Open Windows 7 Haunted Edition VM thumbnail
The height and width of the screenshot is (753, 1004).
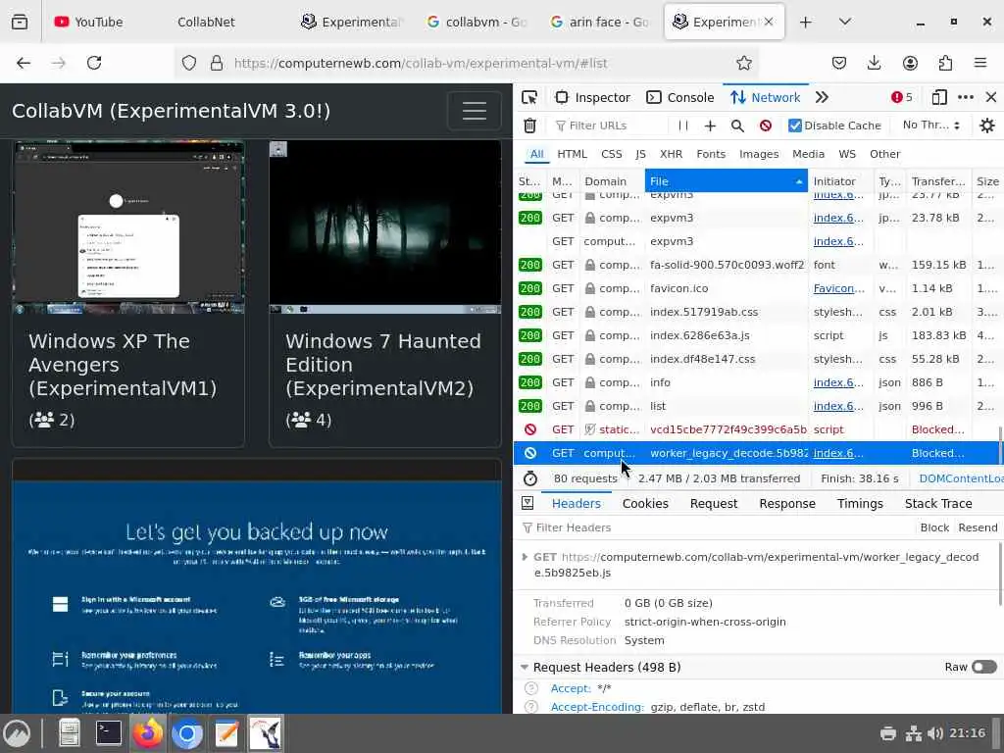(x=384, y=227)
